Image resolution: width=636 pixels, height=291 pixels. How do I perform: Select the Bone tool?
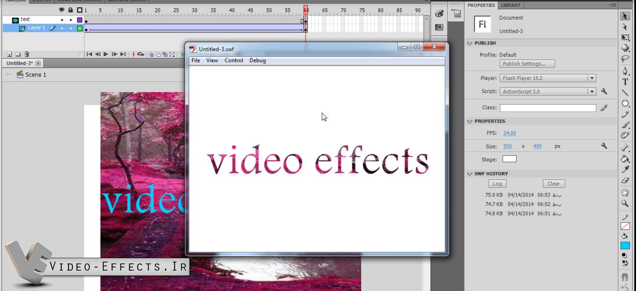pyautogui.click(x=625, y=148)
